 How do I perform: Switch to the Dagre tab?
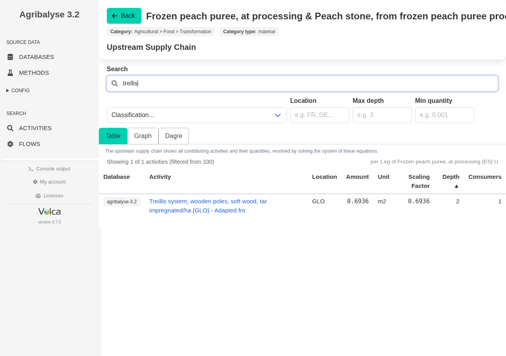(174, 136)
